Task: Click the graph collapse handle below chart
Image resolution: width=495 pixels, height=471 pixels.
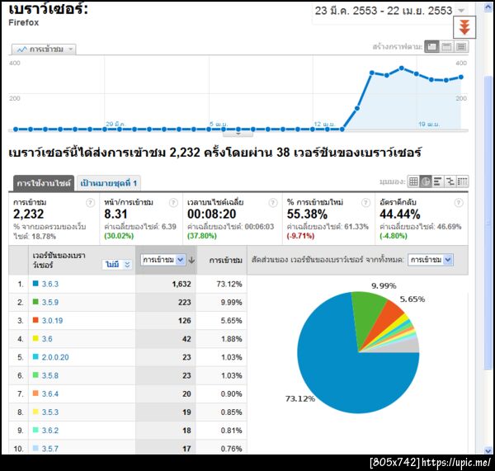Action: pos(238,134)
